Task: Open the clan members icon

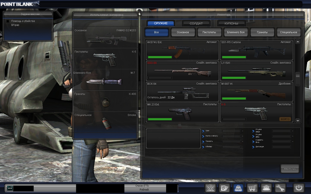Action: pyautogui.click(x=267, y=188)
